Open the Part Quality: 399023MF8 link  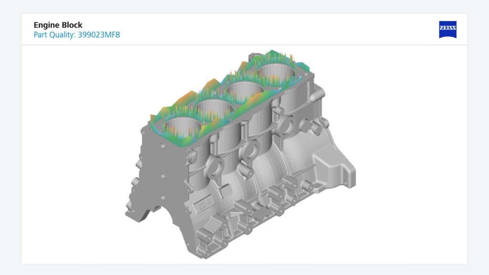(76, 34)
